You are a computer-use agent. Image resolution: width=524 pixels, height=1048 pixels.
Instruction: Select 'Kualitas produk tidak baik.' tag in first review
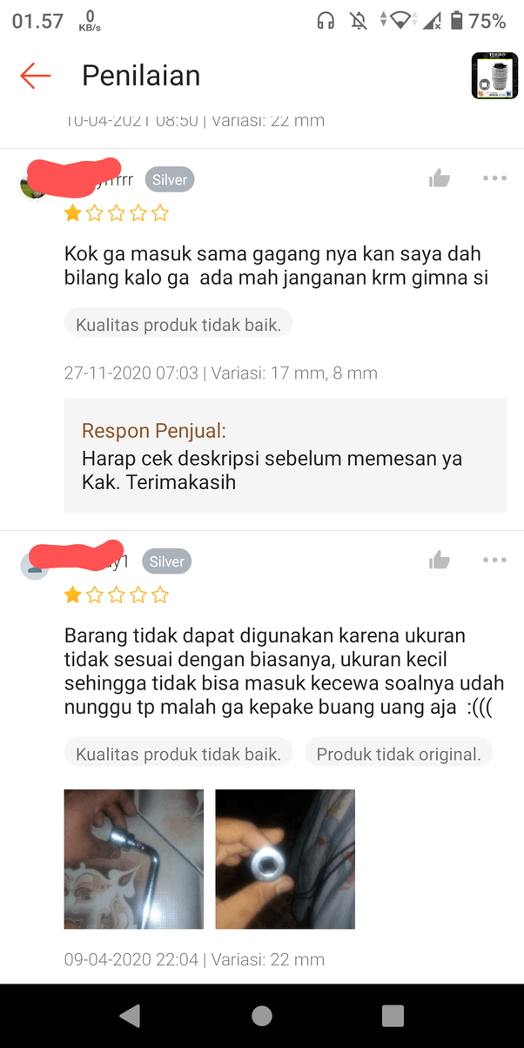point(178,326)
